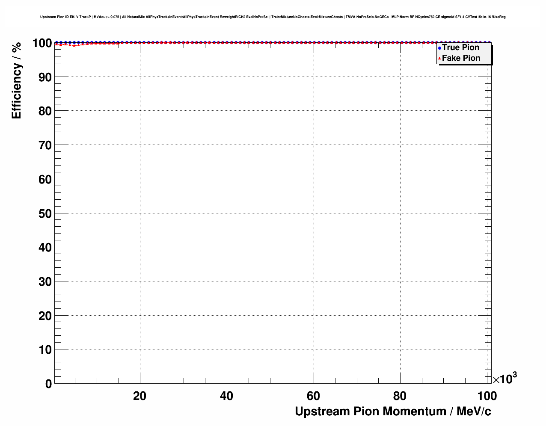The width and height of the screenshot is (546, 426).
Task: Select the Fake Pion legend label
Action: tap(461, 58)
